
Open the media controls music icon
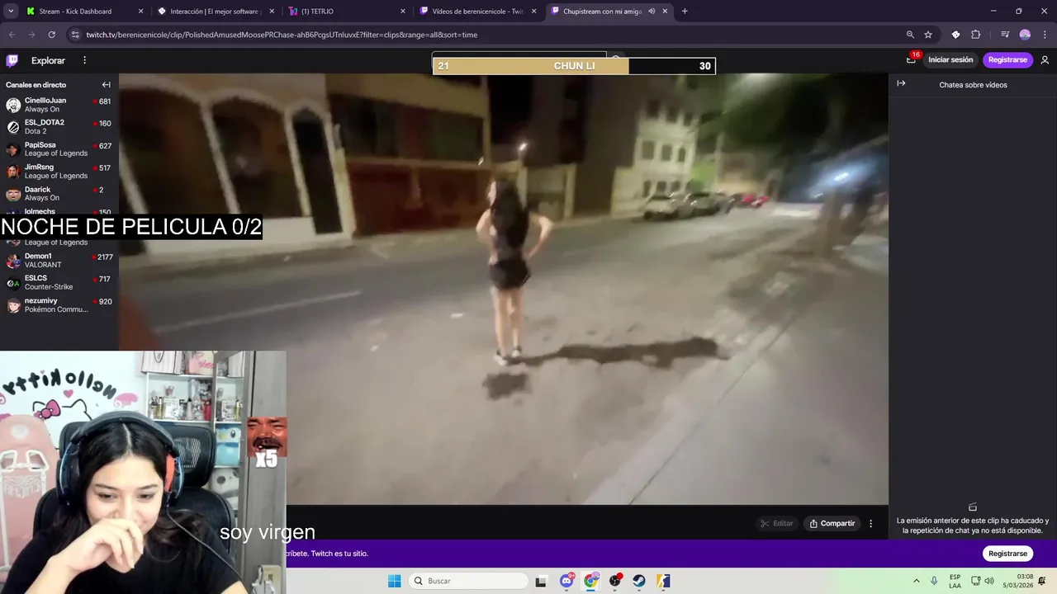(x=1005, y=35)
